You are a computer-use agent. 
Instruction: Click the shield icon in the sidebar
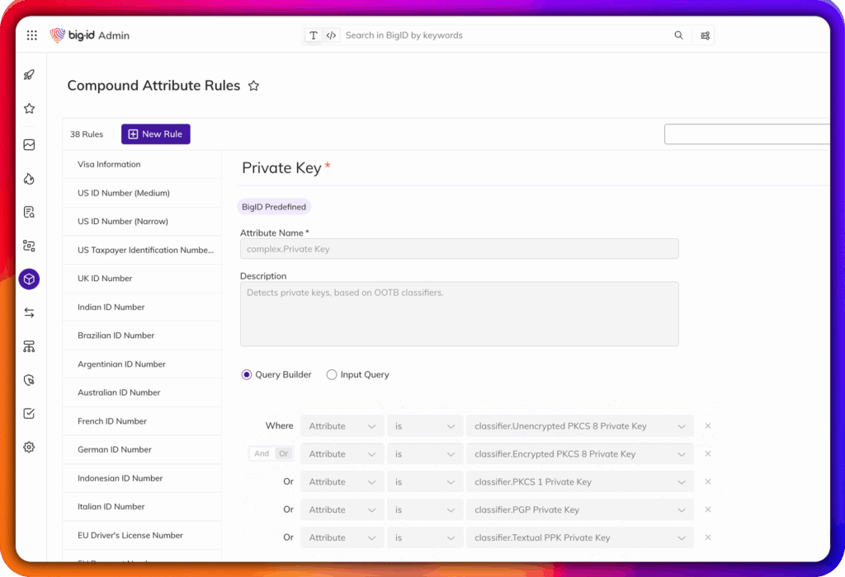[x=29, y=380]
